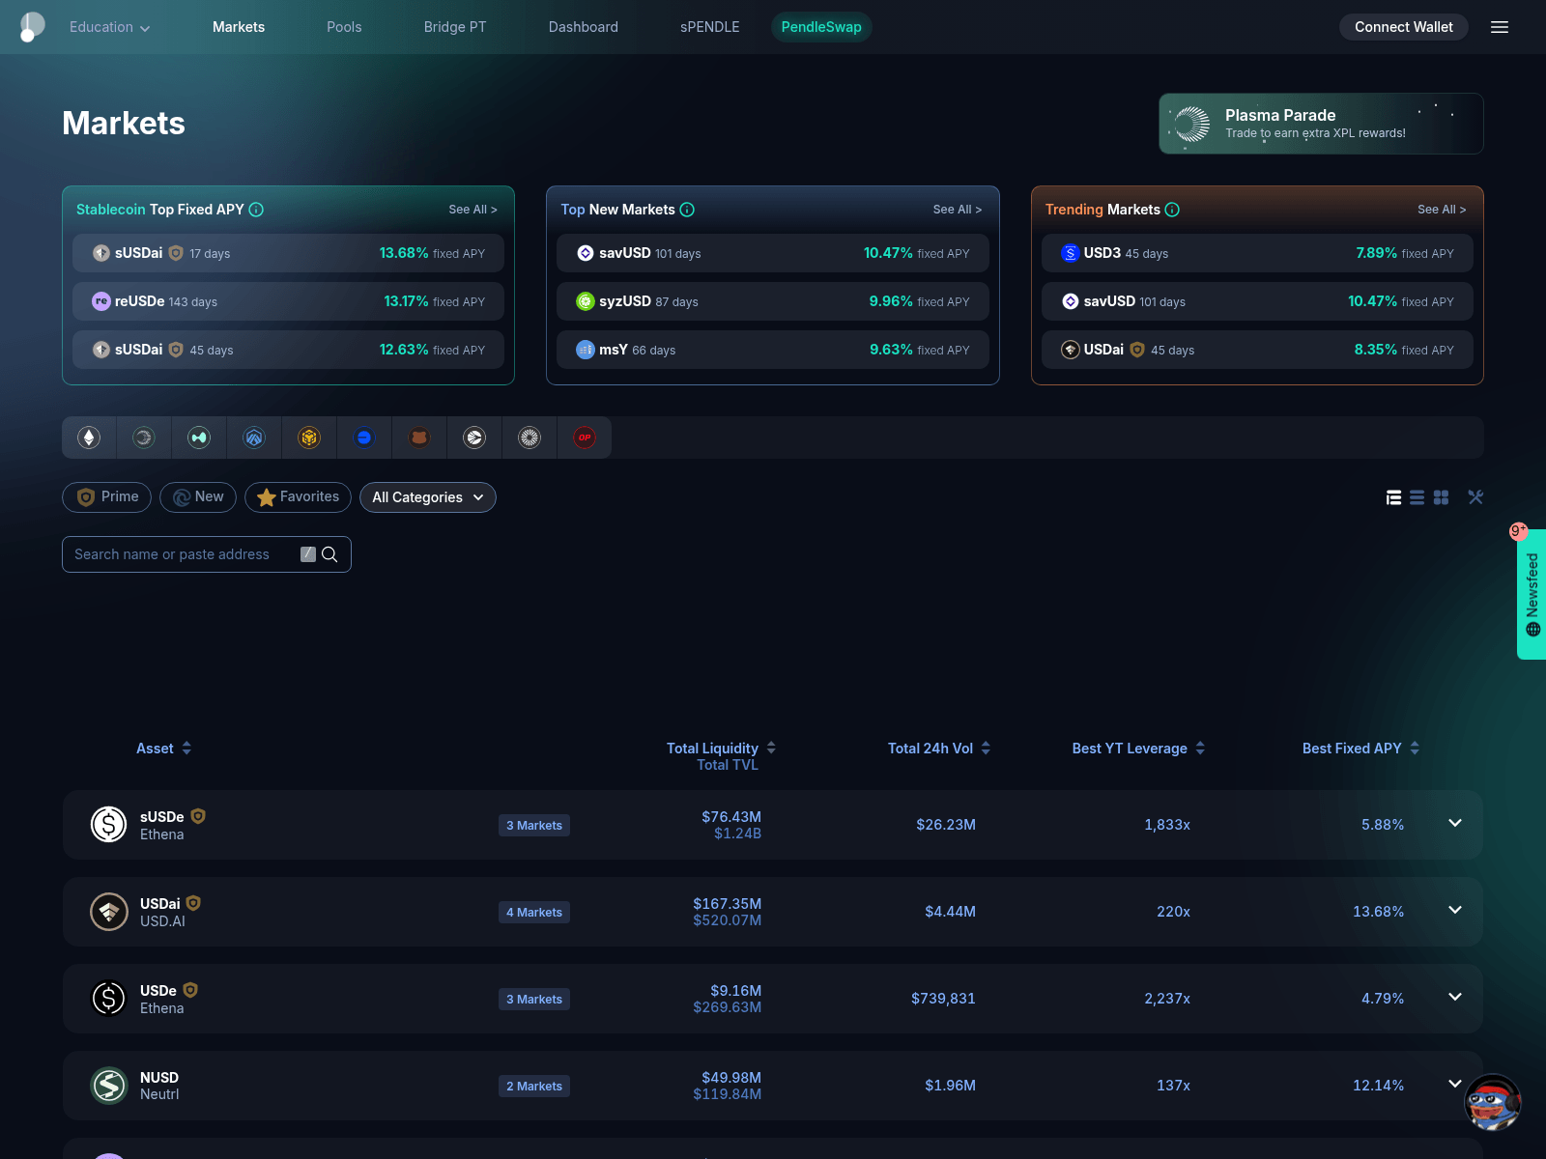Open the Dashboard tab

[584, 27]
